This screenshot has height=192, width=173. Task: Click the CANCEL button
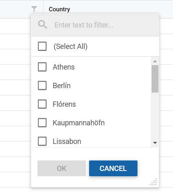[113, 168]
